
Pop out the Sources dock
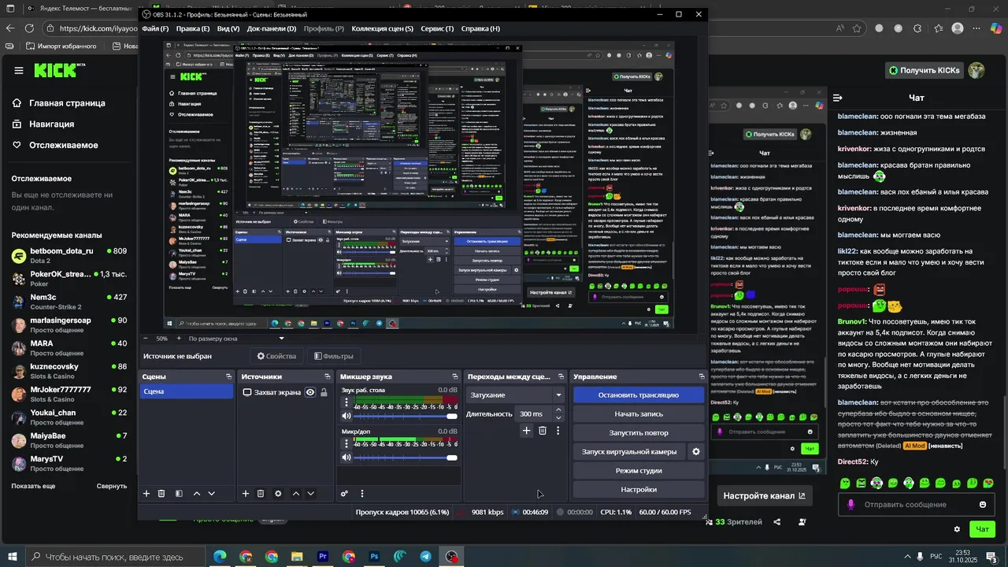click(x=328, y=377)
